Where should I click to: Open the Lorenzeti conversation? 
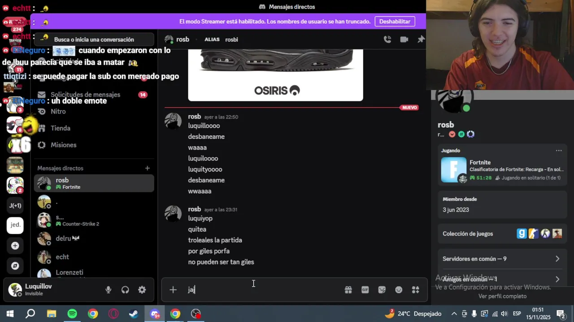[x=94, y=273]
